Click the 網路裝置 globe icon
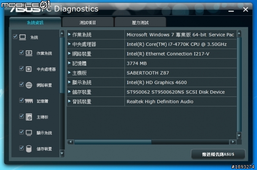The image size is (257, 170). [29, 85]
